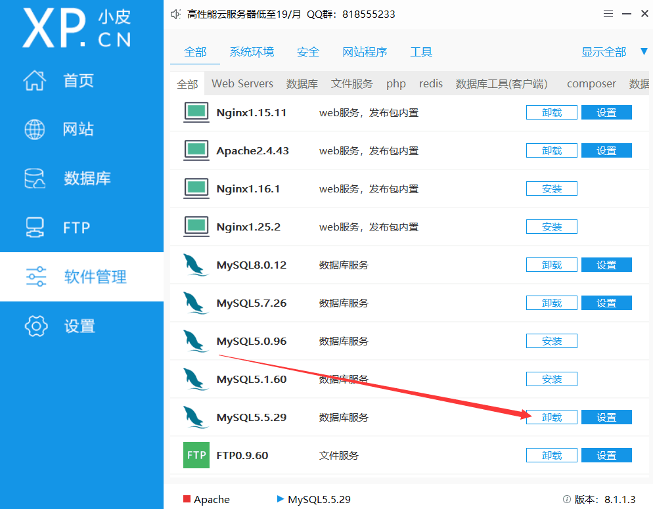Image resolution: width=653 pixels, height=509 pixels.
Task: Switch to 工具 tab
Action: coord(422,52)
